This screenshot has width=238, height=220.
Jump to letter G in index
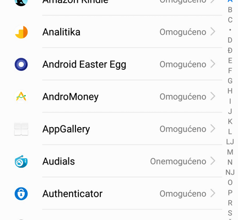point(230,81)
